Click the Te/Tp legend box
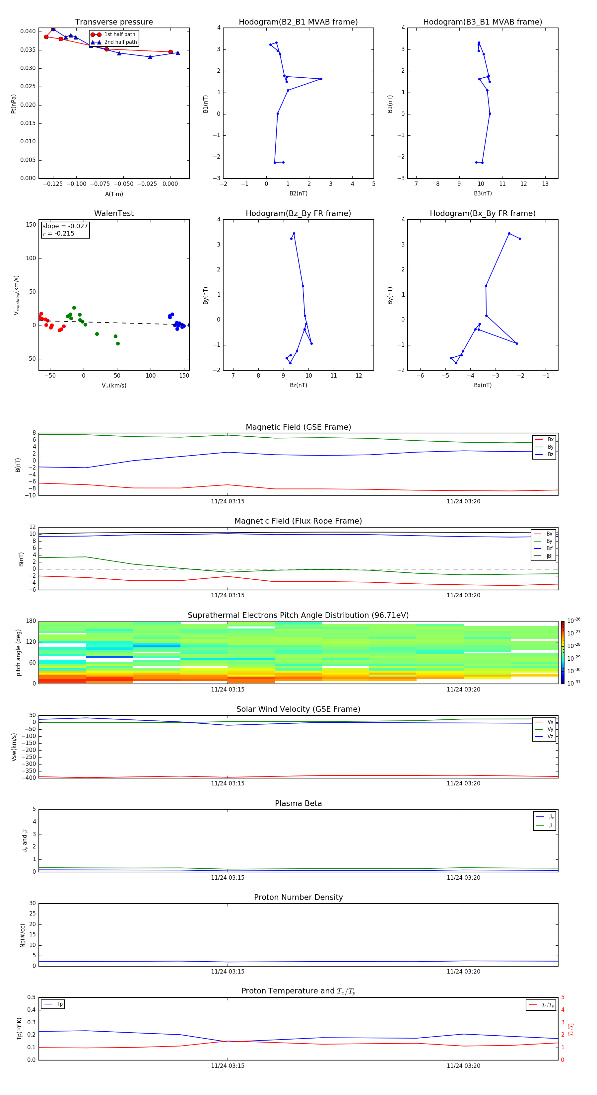 541,1005
